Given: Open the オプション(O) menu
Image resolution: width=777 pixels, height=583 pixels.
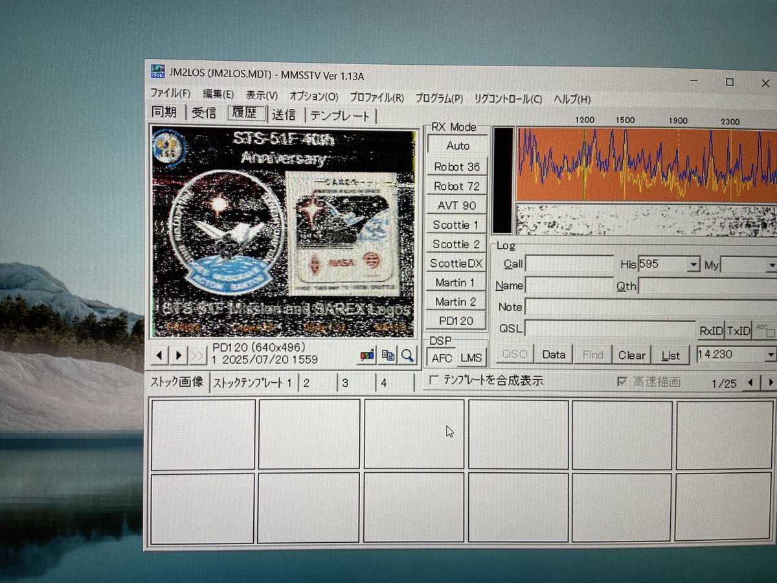Looking at the screenshot, I should tap(313, 97).
